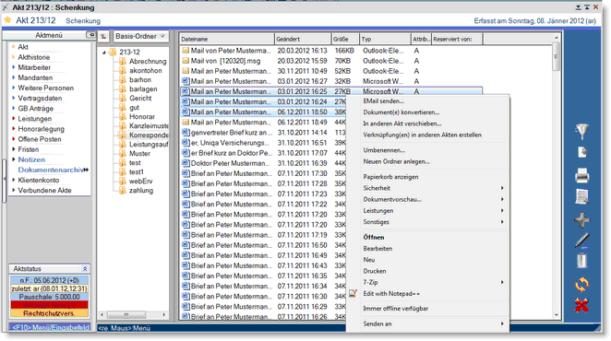Screen dimensions: 611x341
Task: Select Umbenennen... in context menu
Action: click(x=384, y=150)
